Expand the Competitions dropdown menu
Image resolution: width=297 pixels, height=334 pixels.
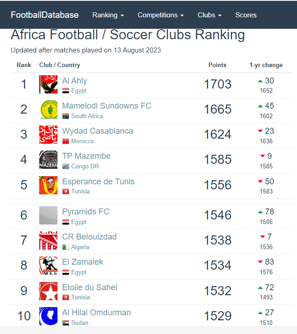(x=161, y=15)
